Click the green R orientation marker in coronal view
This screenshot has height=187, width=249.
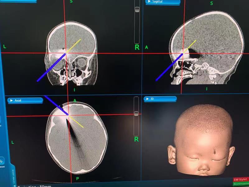(137, 47)
